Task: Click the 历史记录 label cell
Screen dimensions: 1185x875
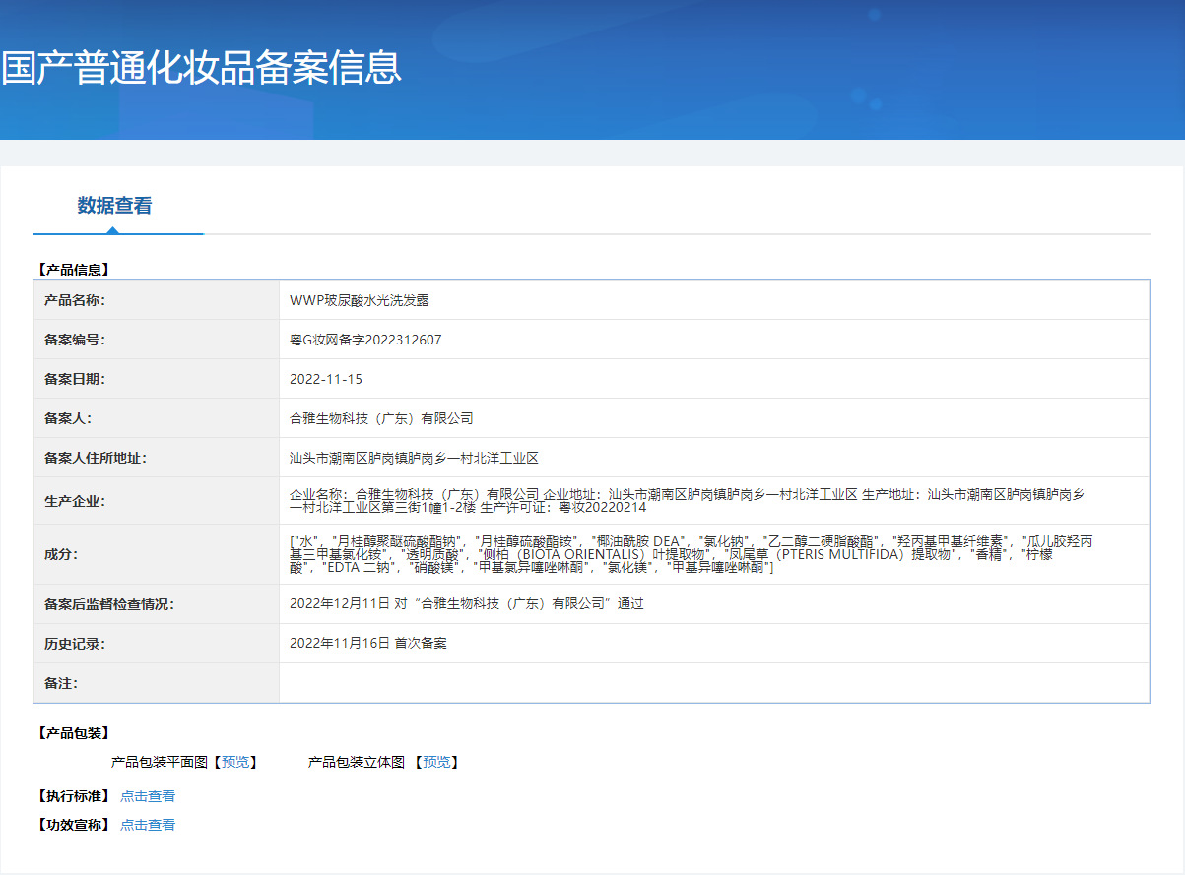Action: tap(157, 644)
